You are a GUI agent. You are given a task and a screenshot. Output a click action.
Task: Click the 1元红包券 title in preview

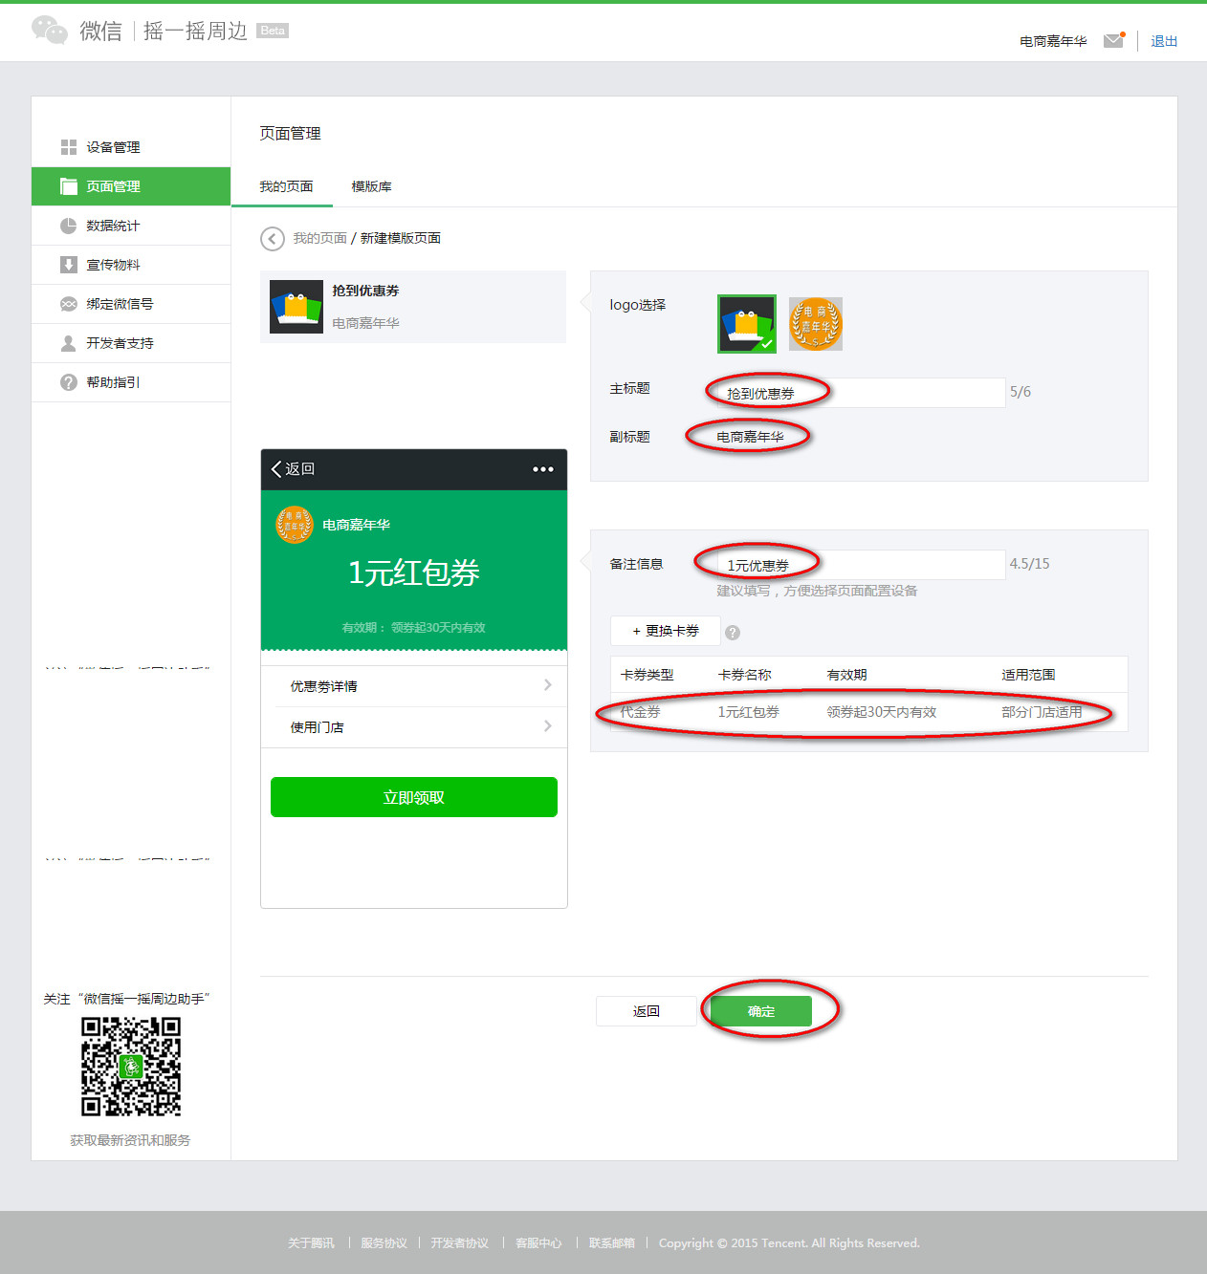(x=414, y=572)
